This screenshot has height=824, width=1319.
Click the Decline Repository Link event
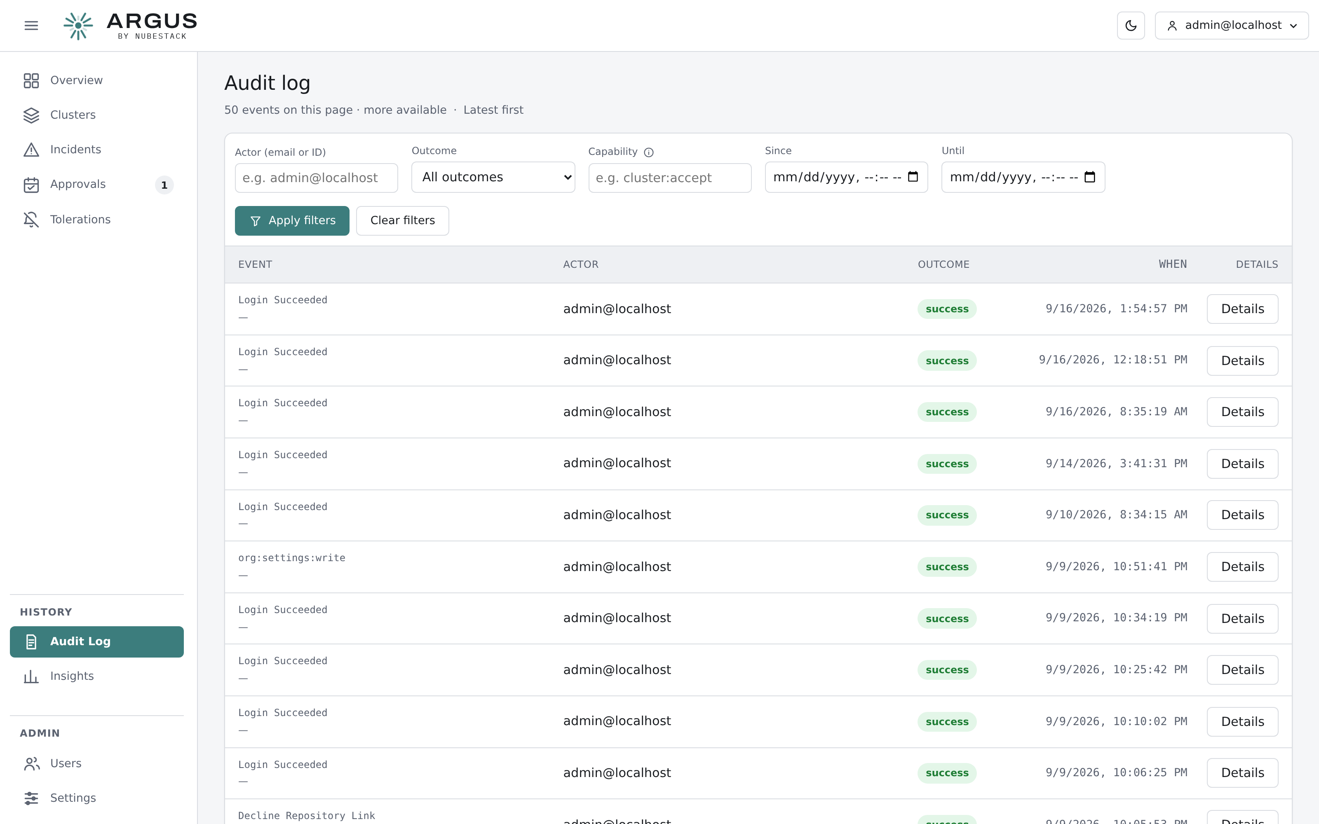coord(306,816)
